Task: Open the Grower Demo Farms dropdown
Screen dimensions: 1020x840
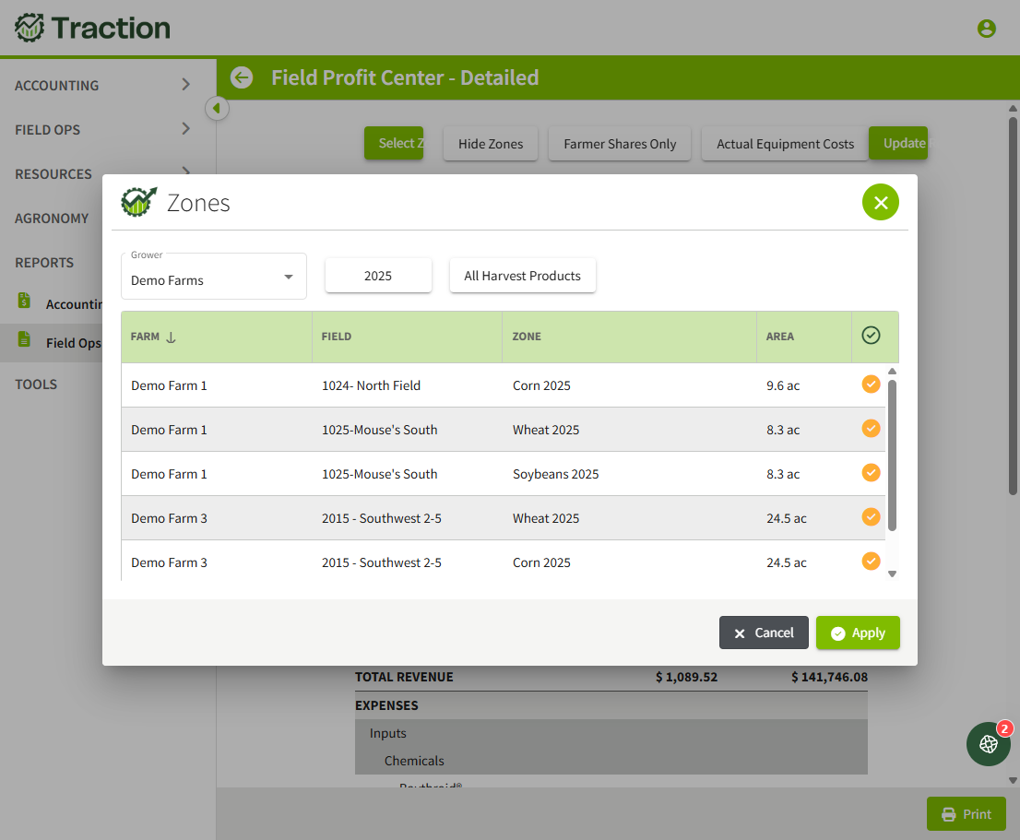Action: [x=213, y=277]
